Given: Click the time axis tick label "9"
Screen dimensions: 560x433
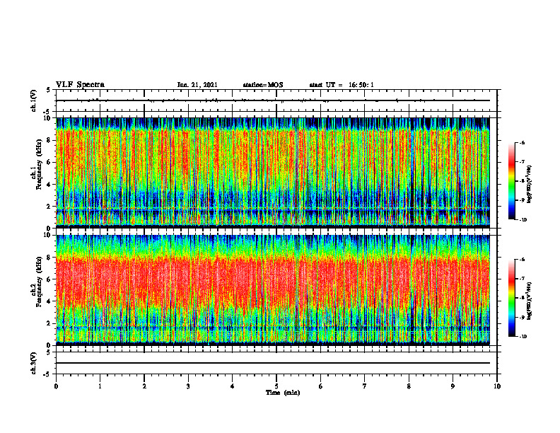Looking at the screenshot, I should click(x=453, y=386).
